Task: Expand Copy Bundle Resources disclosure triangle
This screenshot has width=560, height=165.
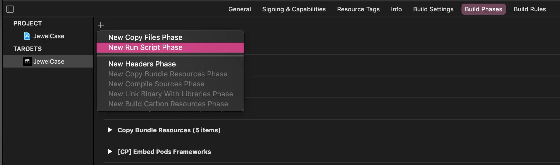Action: (x=110, y=130)
